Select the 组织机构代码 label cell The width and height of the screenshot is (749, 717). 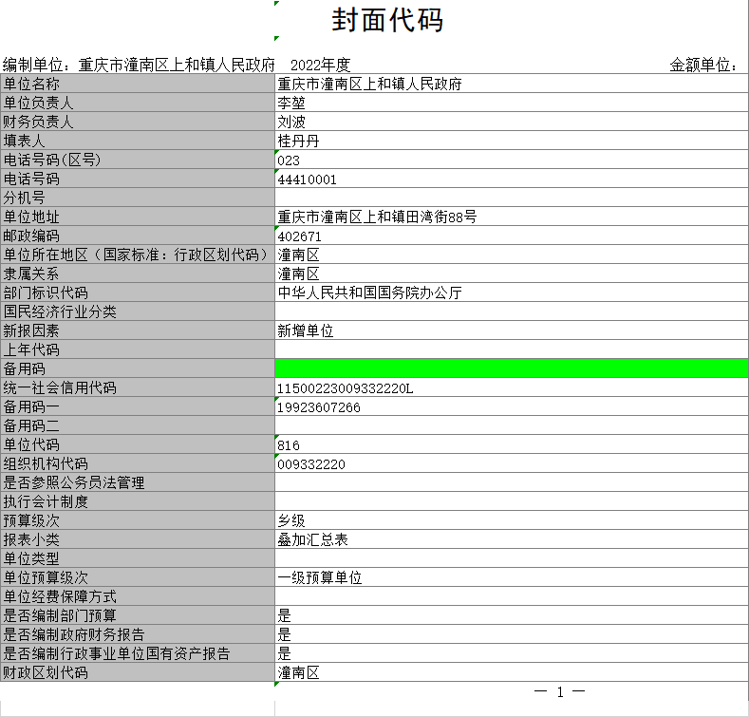click(138, 463)
